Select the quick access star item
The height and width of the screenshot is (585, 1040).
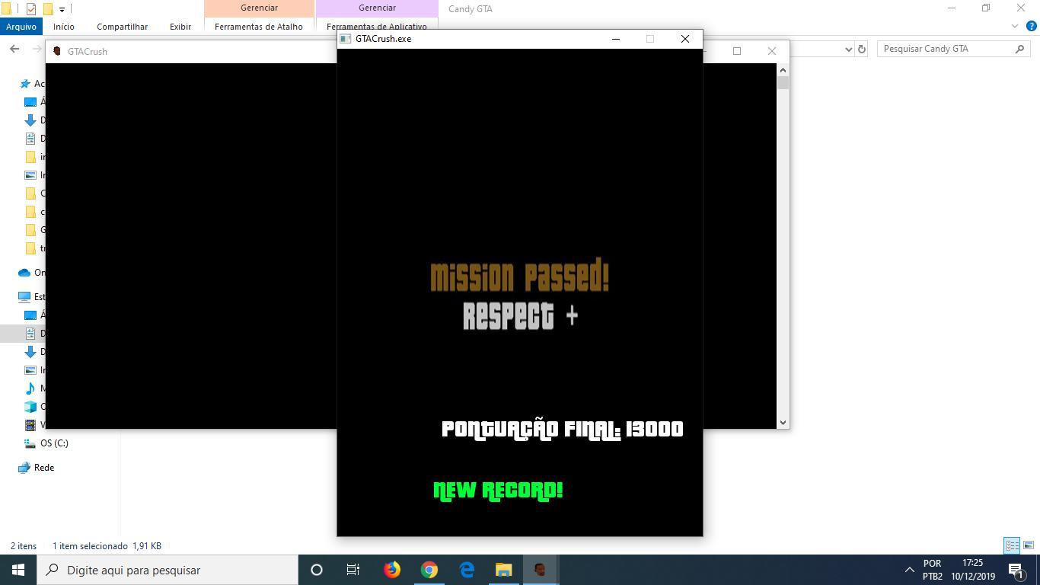tap(25, 84)
